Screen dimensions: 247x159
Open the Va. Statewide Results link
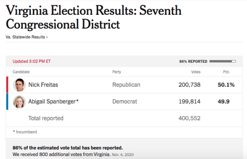pos(27,37)
